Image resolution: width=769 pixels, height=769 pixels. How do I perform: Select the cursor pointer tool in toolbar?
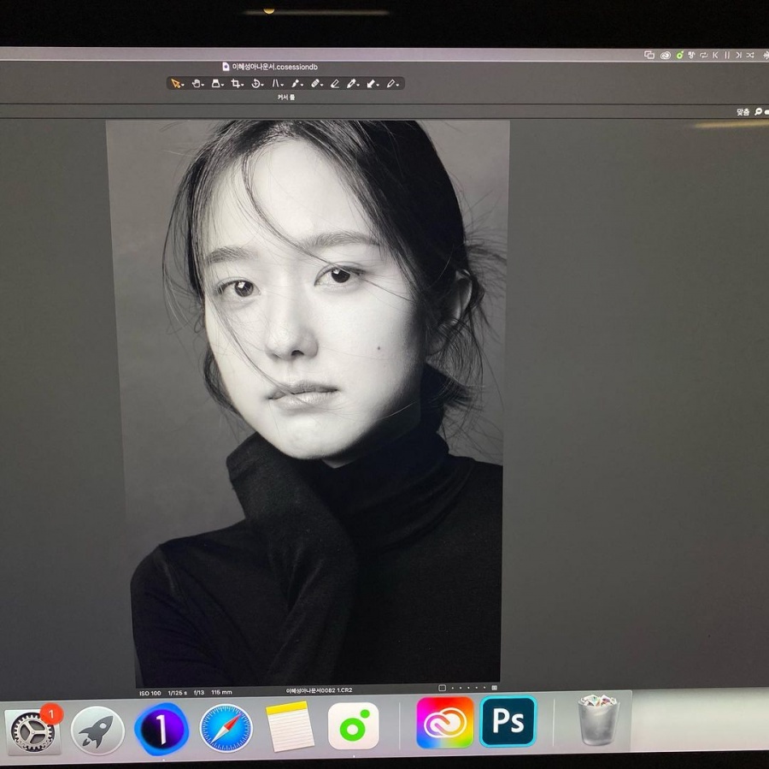tap(174, 84)
